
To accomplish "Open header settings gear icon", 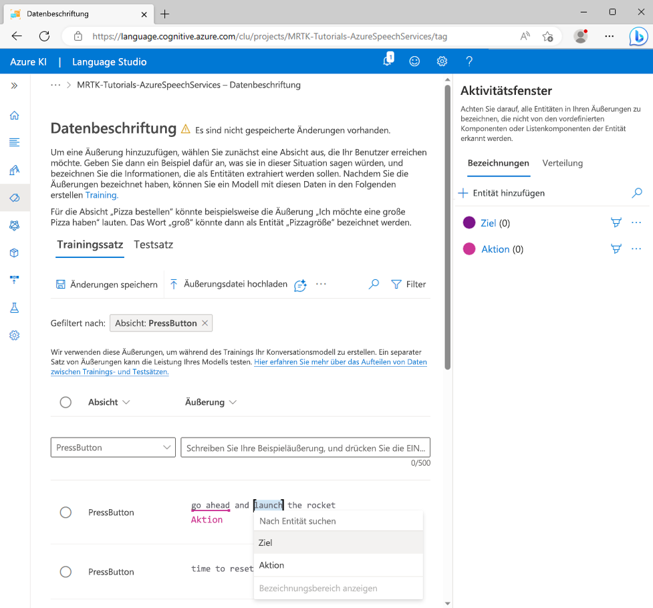I will pyautogui.click(x=442, y=61).
